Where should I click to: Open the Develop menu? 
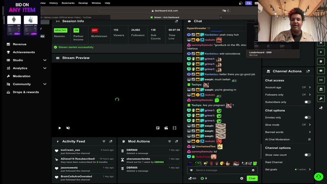click(83, 3)
